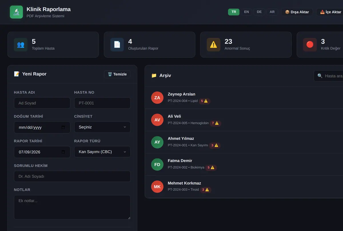The image size is (343, 231).
Task: Click the Yeni Rapor memo icon
Action: coord(17,74)
